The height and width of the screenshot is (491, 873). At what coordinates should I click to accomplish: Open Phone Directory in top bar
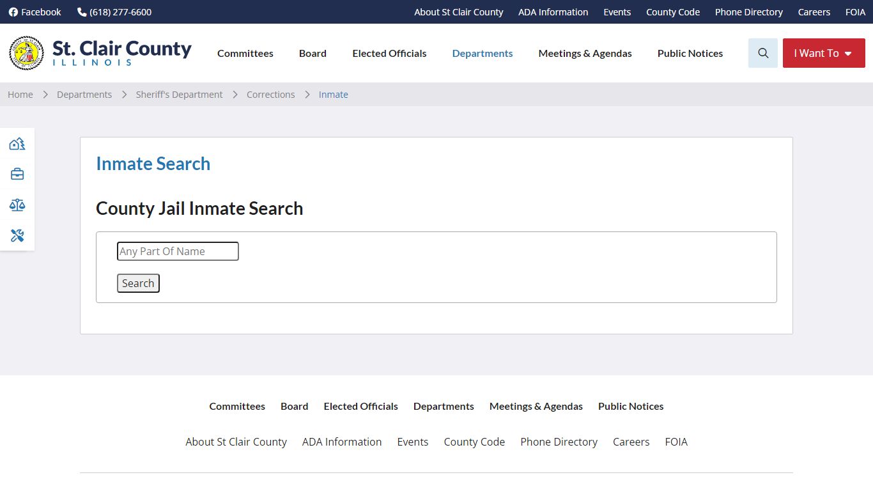[749, 12]
